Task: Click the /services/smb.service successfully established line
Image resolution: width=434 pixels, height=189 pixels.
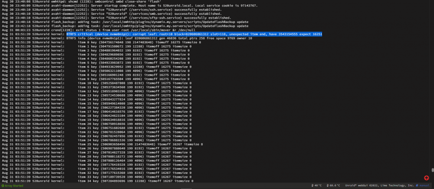Action: (112, 14)
